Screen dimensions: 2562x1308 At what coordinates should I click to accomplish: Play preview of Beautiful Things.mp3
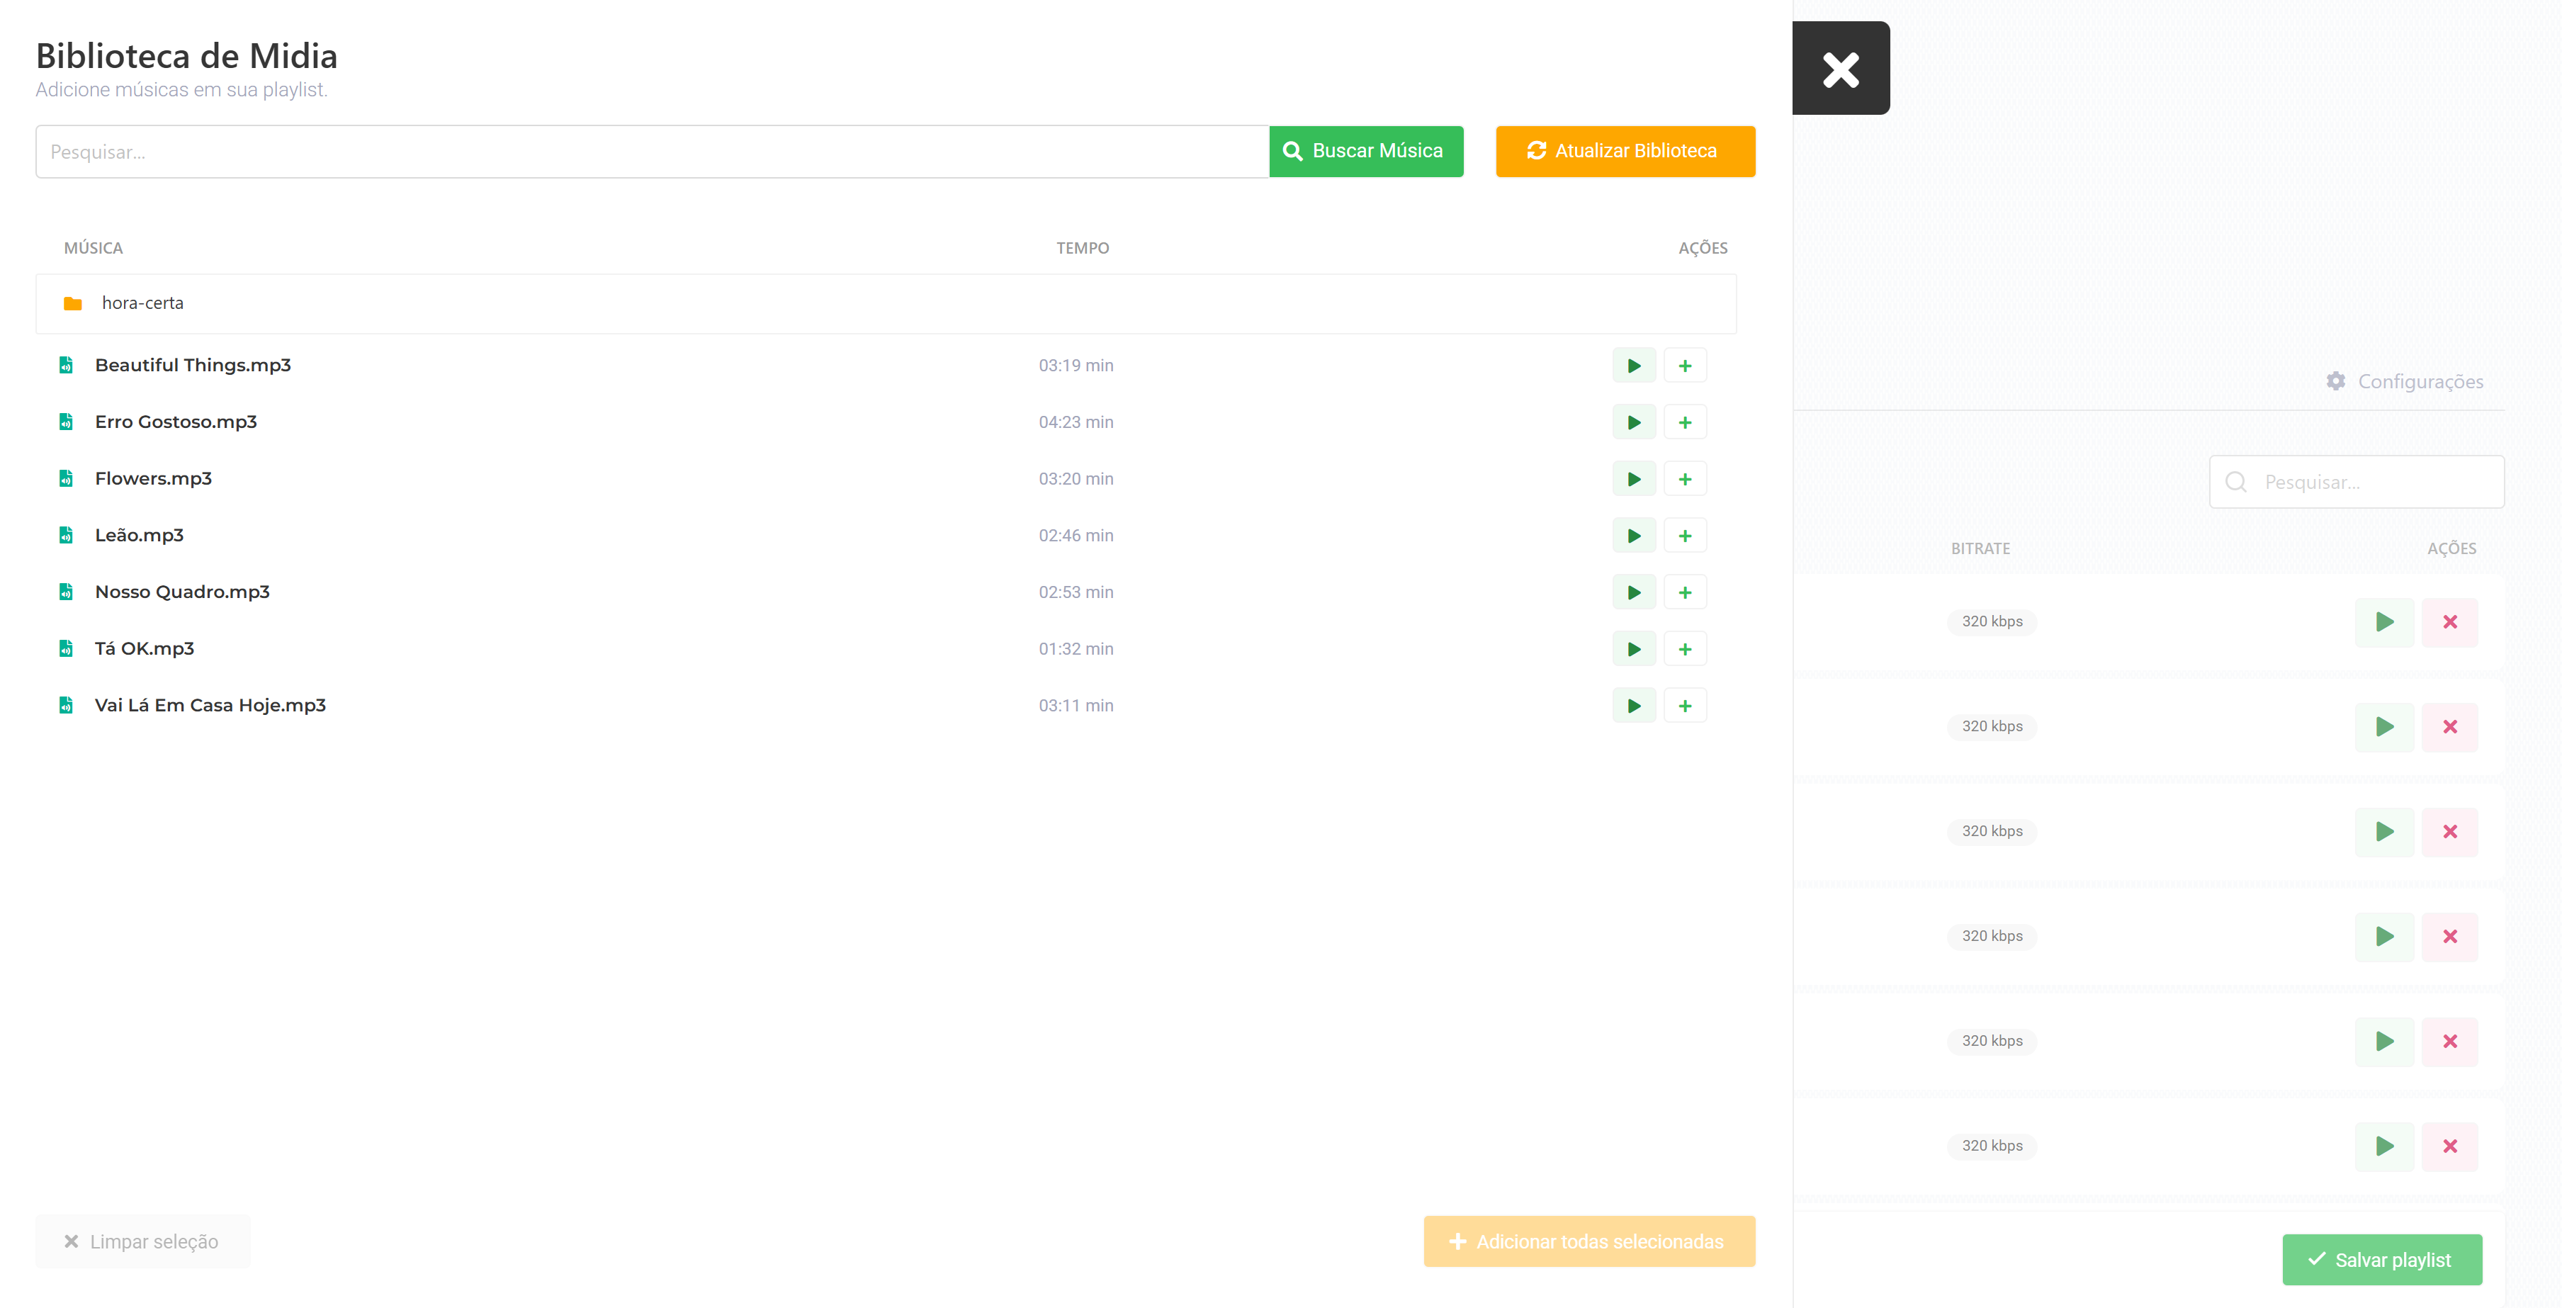tap(1633, 365)
